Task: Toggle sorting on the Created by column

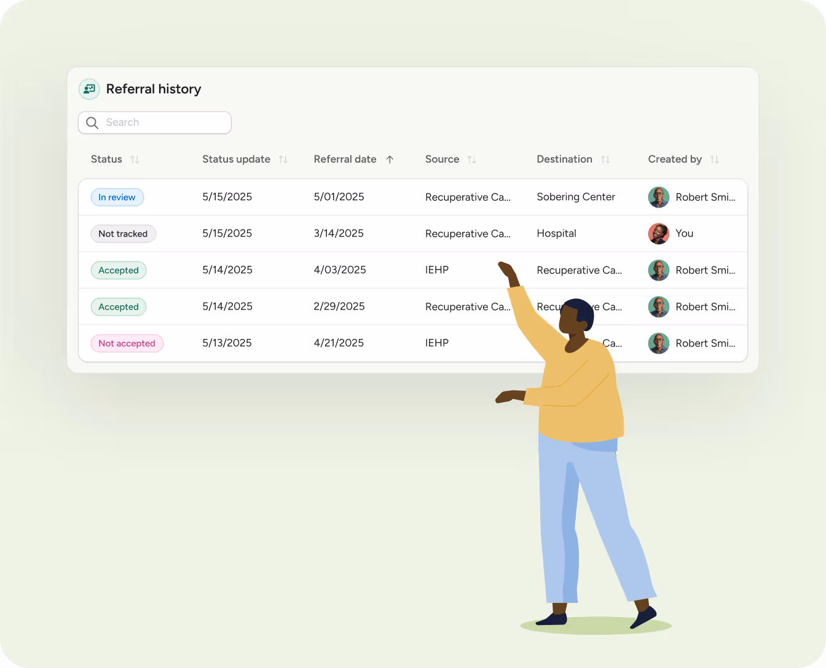Action: pos(714,159)
